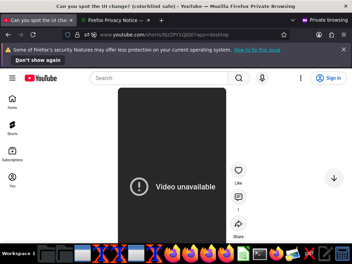This screenshot has height=264, width=352.
Task: Go to next Short with down arrow
Action: click(x=334, y=178)
